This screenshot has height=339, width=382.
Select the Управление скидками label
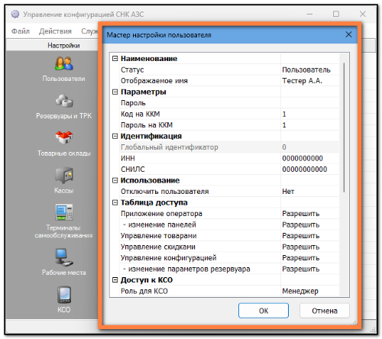coord(158,247)
